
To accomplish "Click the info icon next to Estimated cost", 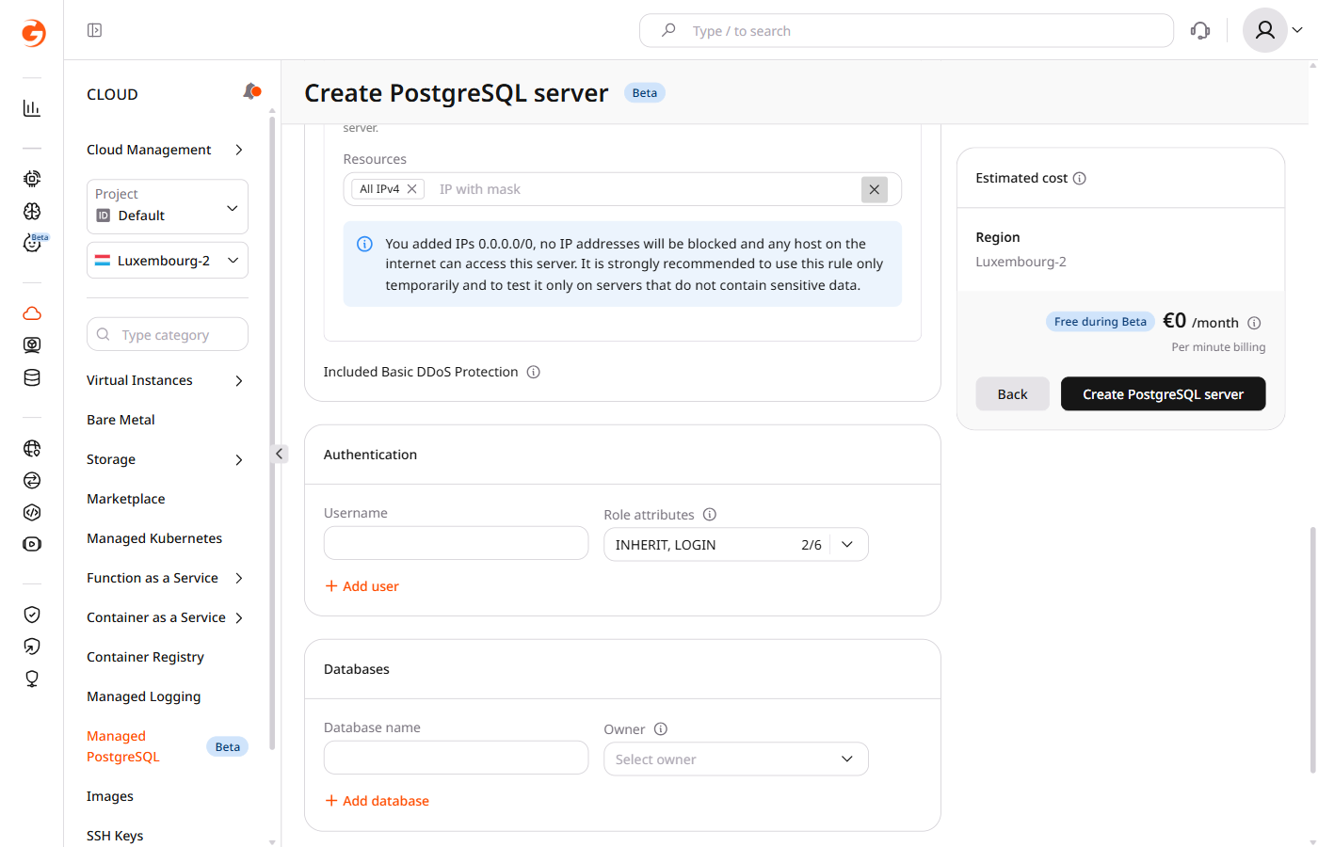I will (1080, 178).
